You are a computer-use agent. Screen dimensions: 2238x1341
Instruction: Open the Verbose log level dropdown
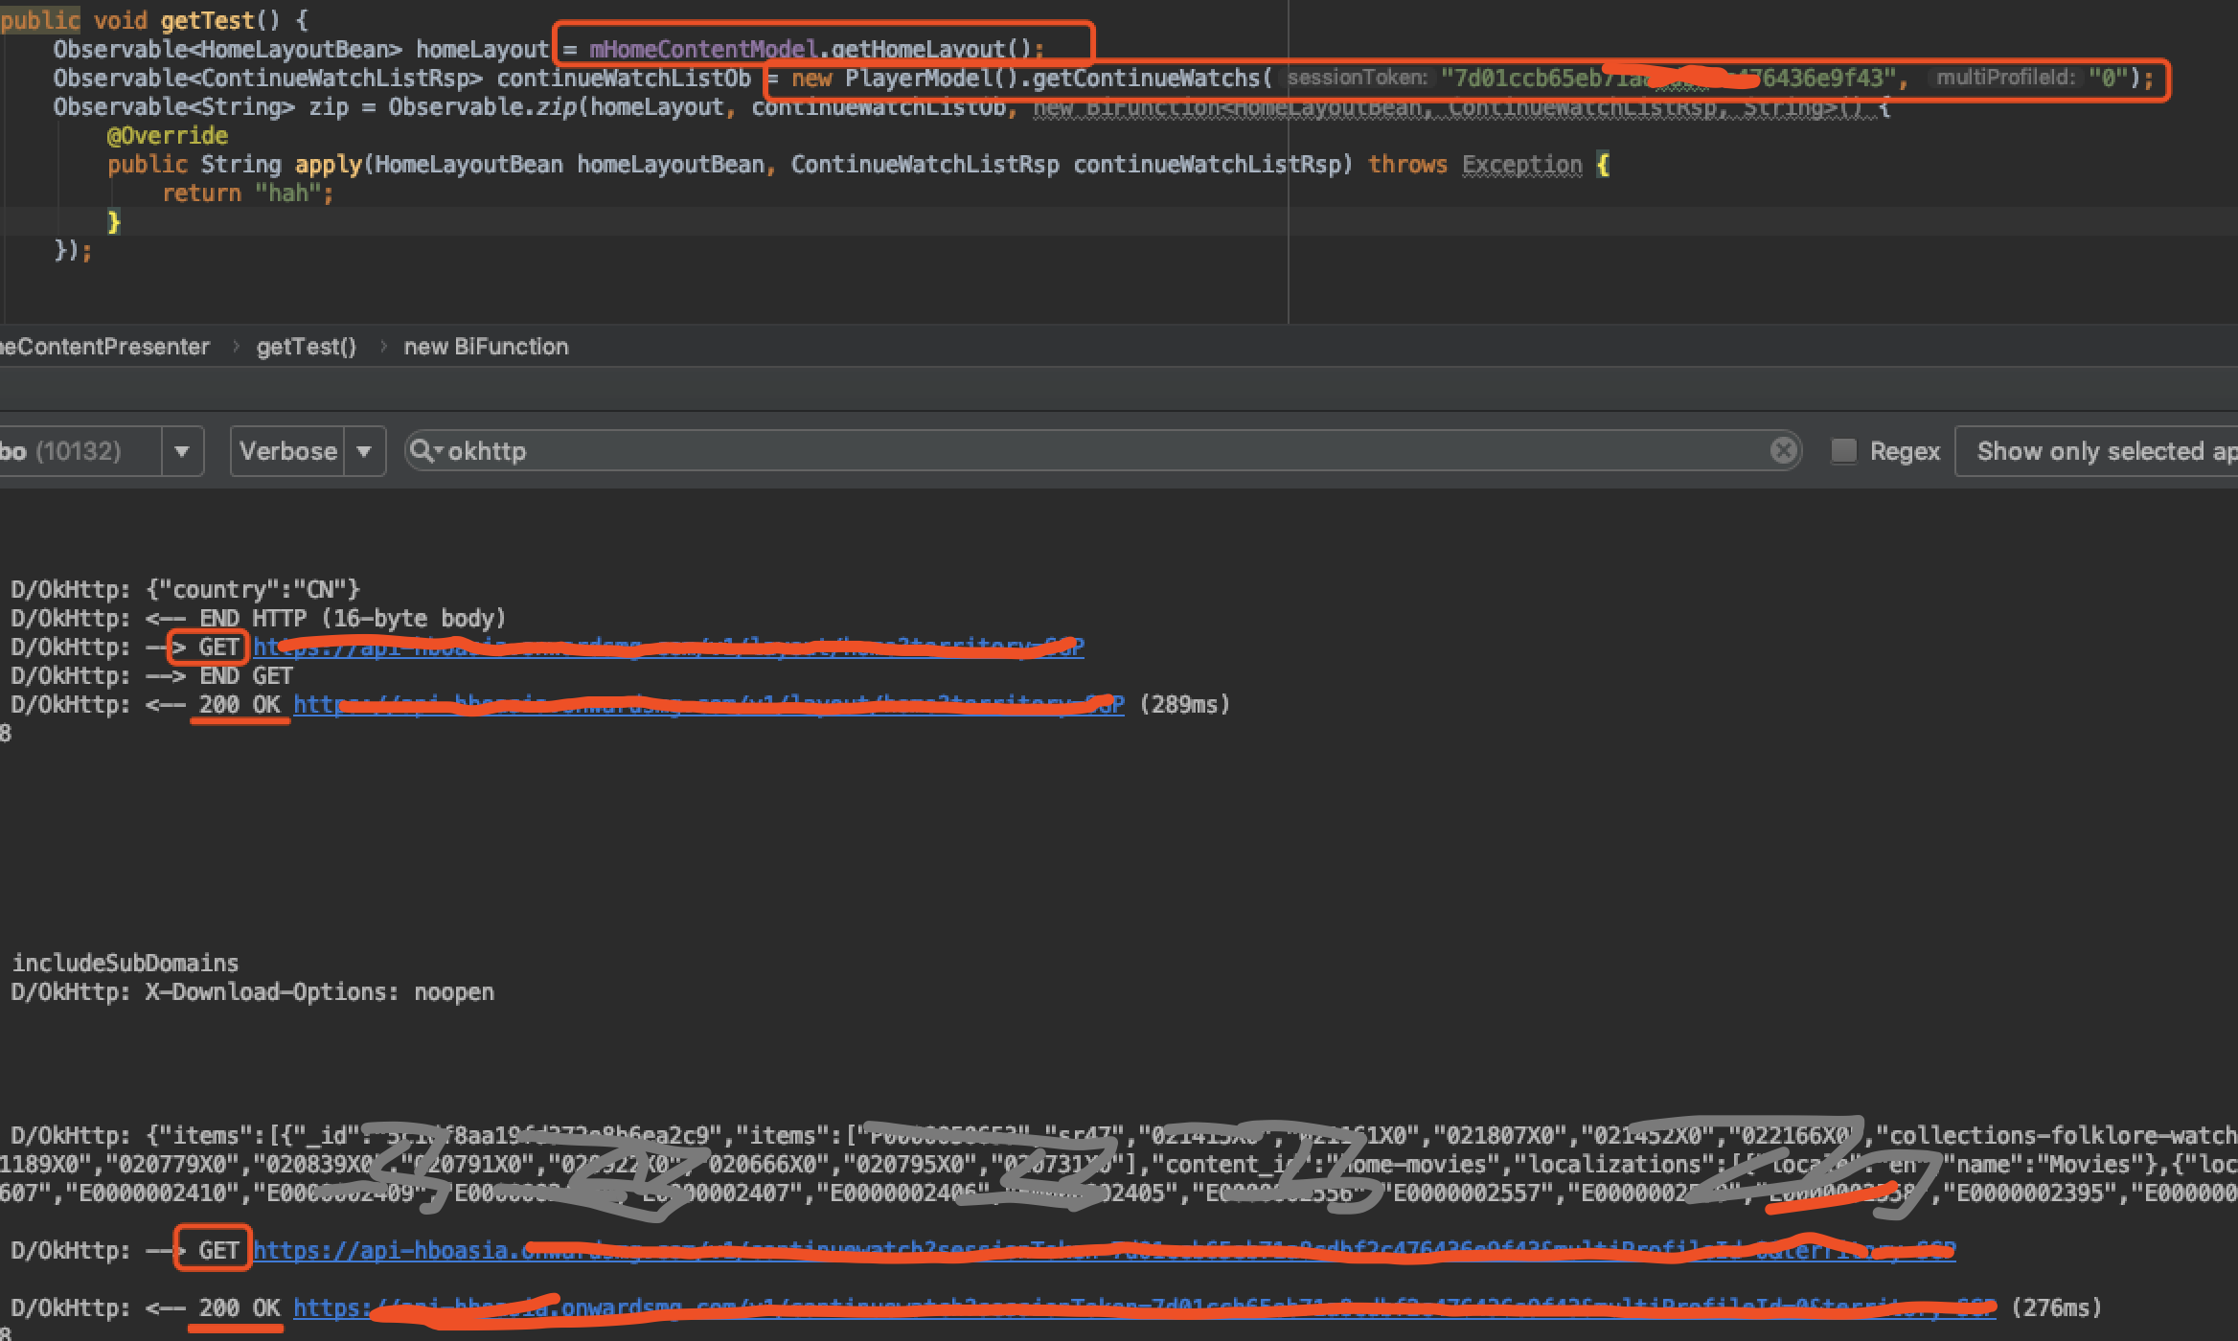click(x=307, y=450)
